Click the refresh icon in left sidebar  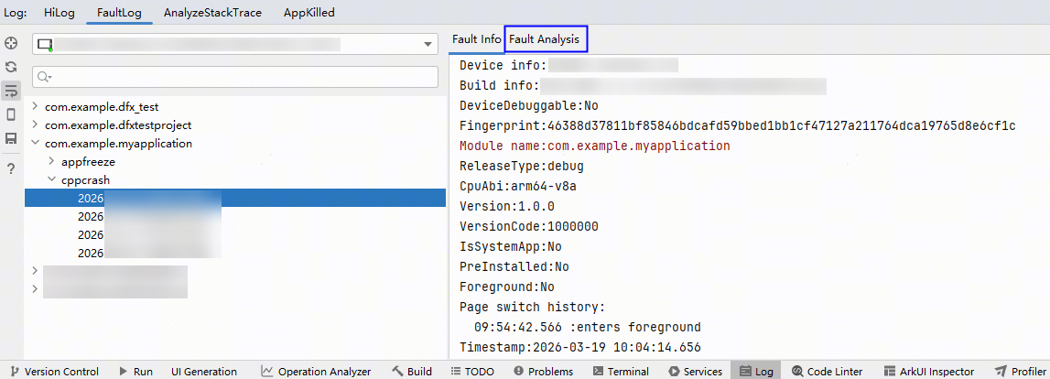(11, 67)
